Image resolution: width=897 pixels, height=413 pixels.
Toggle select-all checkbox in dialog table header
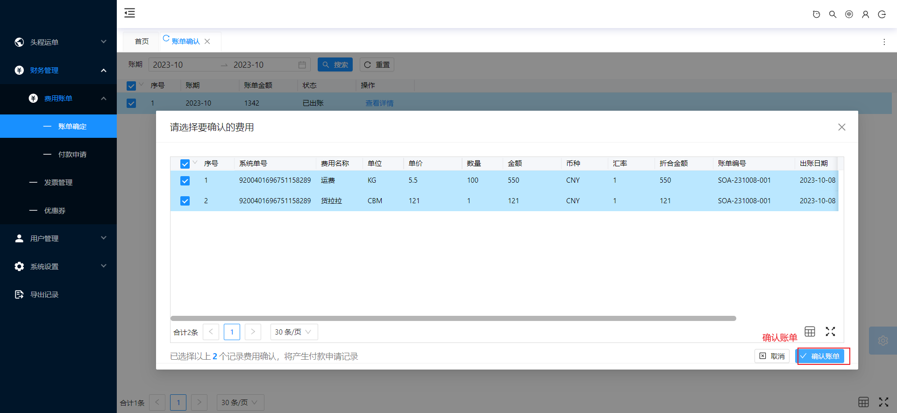(185, 164)
